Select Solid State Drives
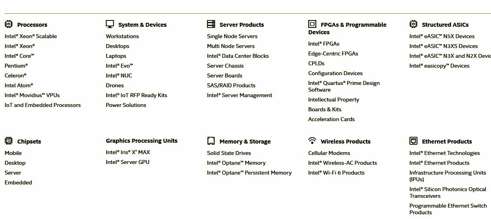Screen dimensions: 491x219 (229, 153)
